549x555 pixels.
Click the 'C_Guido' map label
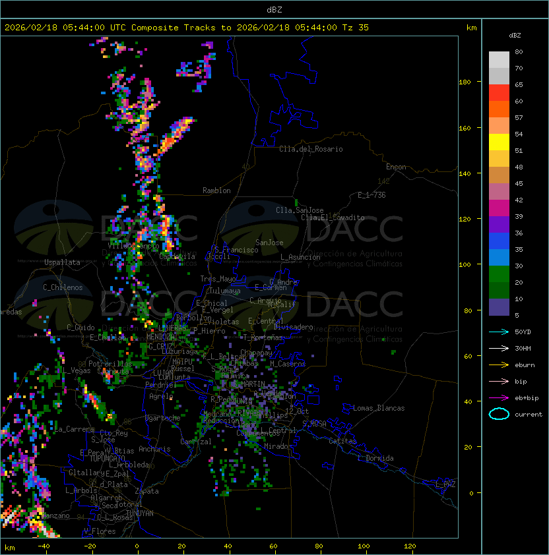(81, 328)
